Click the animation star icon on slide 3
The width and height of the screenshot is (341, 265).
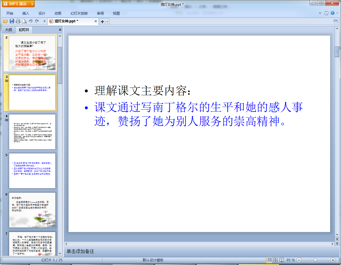tap(7, 81)
